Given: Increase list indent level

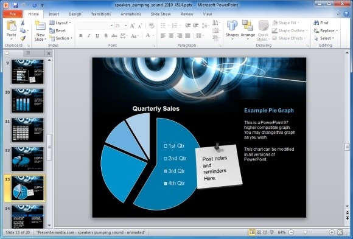Looking at the screenshot, I should tap(195, 26).
